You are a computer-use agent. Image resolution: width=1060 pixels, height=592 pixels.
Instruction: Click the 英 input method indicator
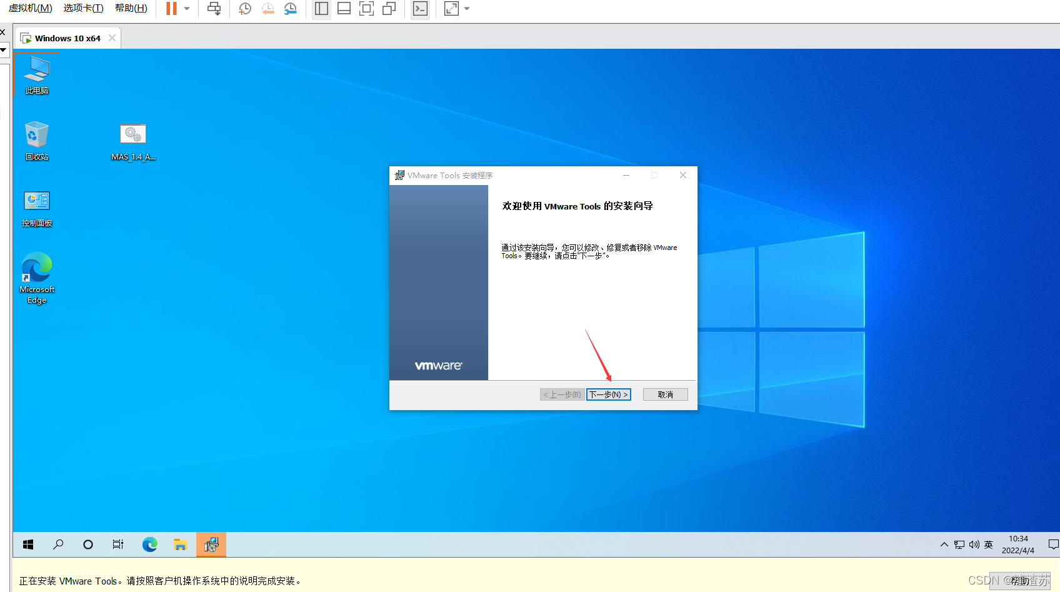(x=989, y=544)
